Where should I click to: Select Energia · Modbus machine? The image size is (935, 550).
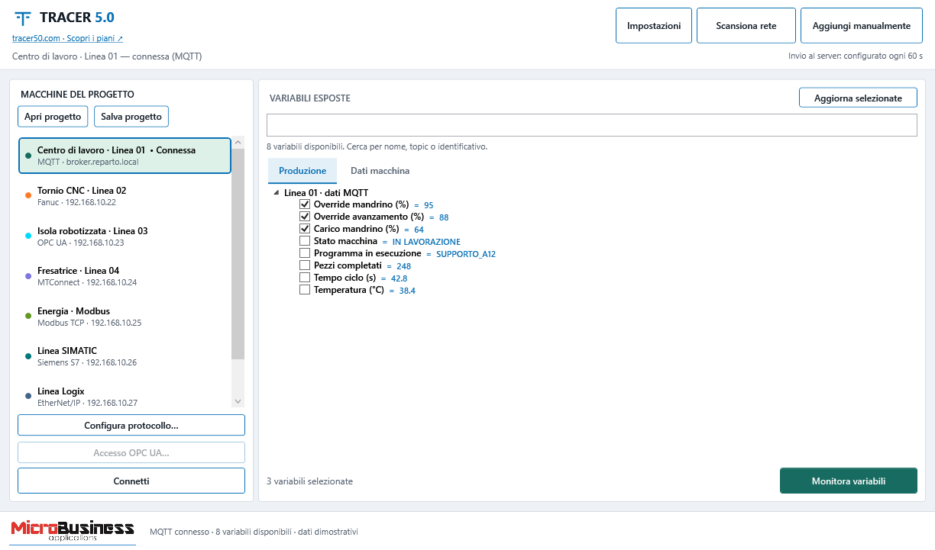pos(125,317)
